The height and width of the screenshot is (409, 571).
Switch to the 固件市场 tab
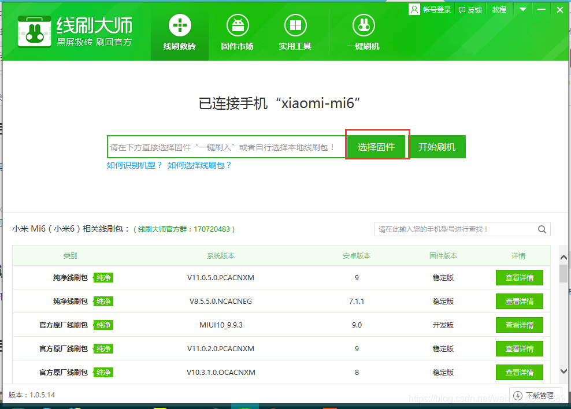(237, 32)
